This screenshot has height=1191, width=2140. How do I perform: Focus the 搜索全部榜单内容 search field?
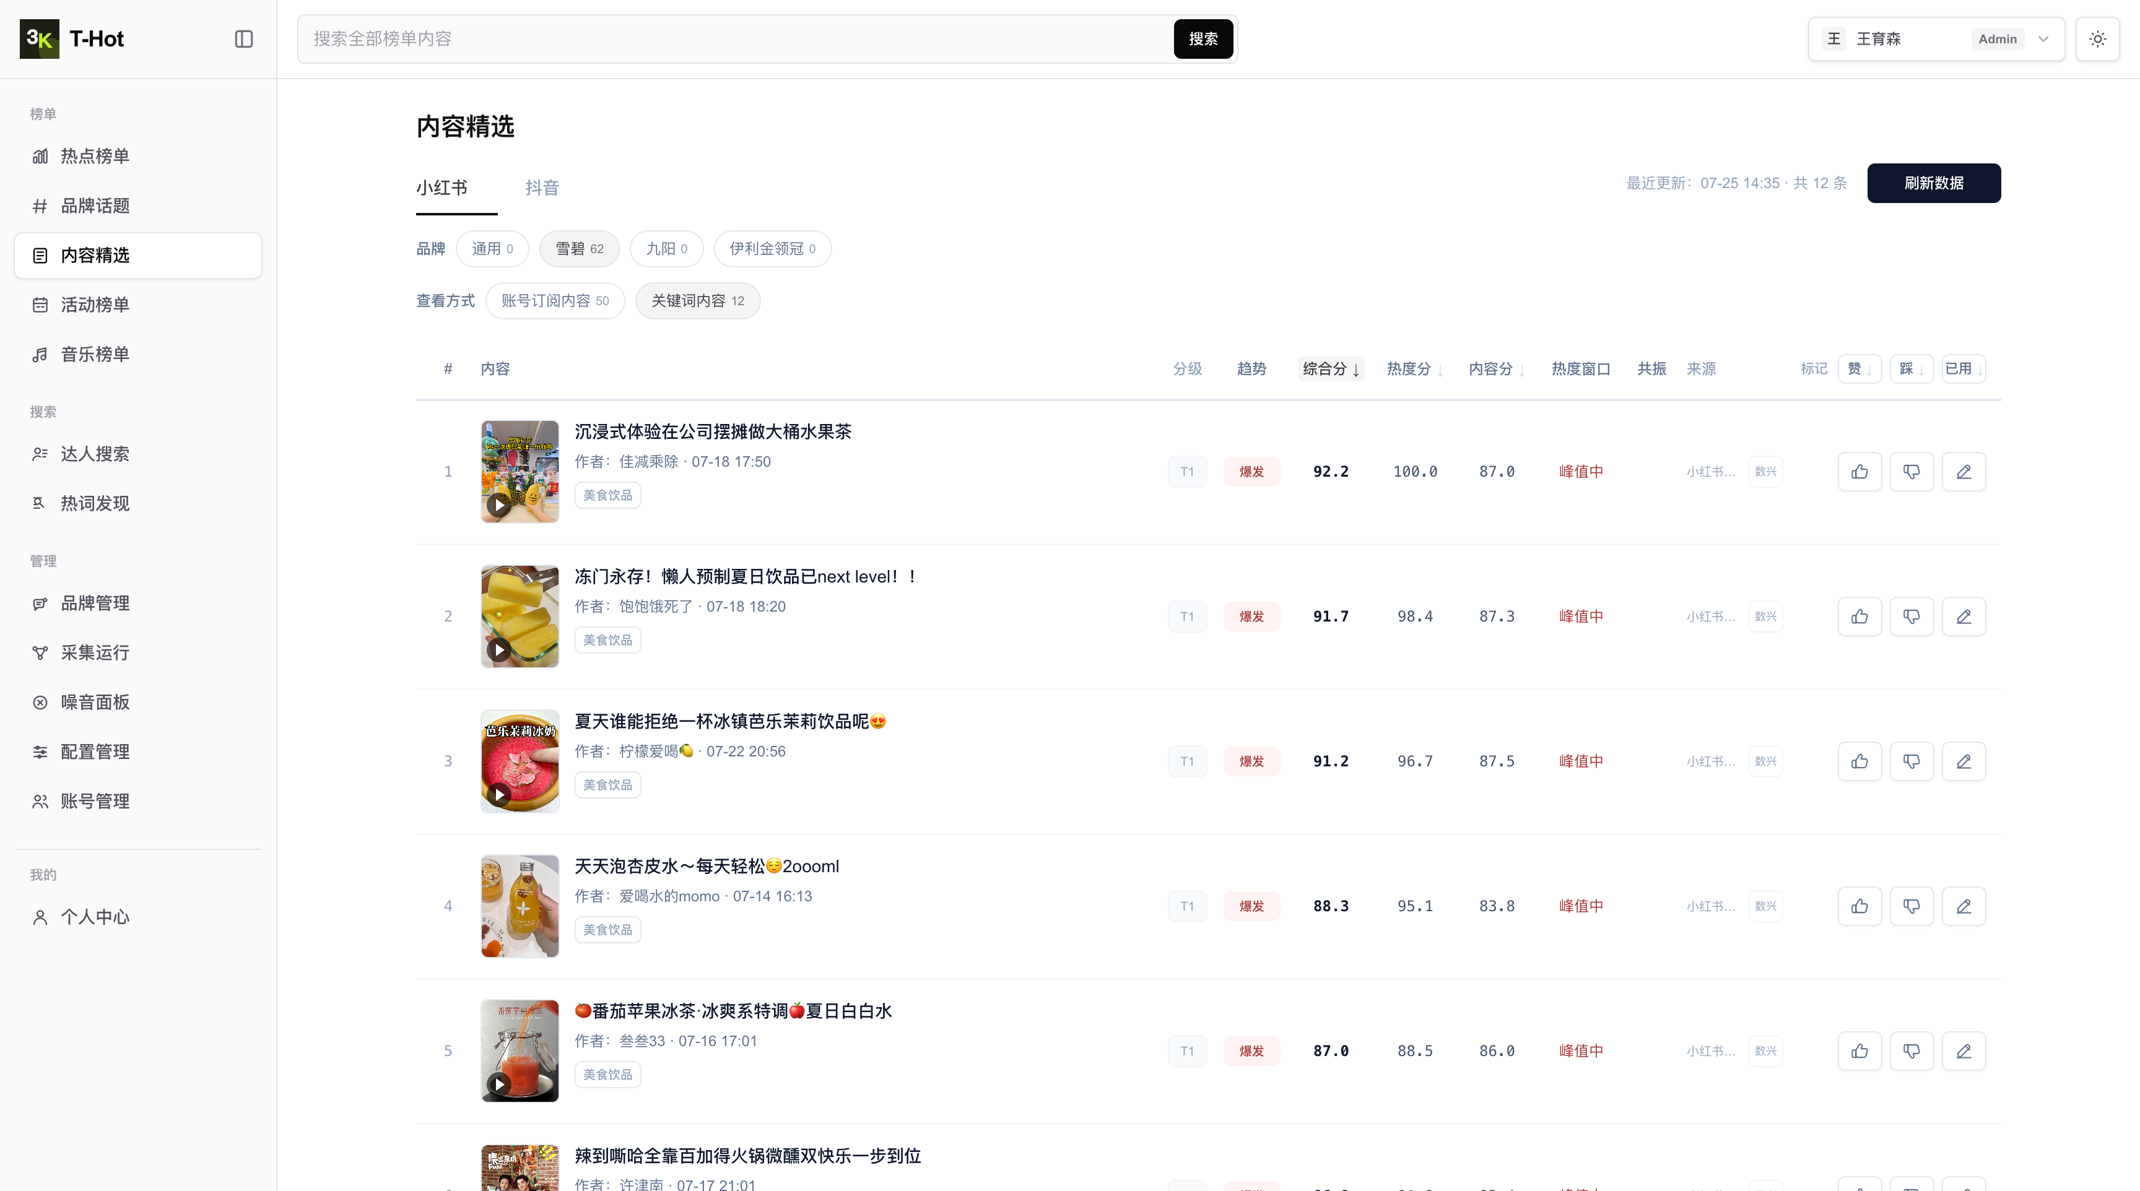[x=735, y=39]
